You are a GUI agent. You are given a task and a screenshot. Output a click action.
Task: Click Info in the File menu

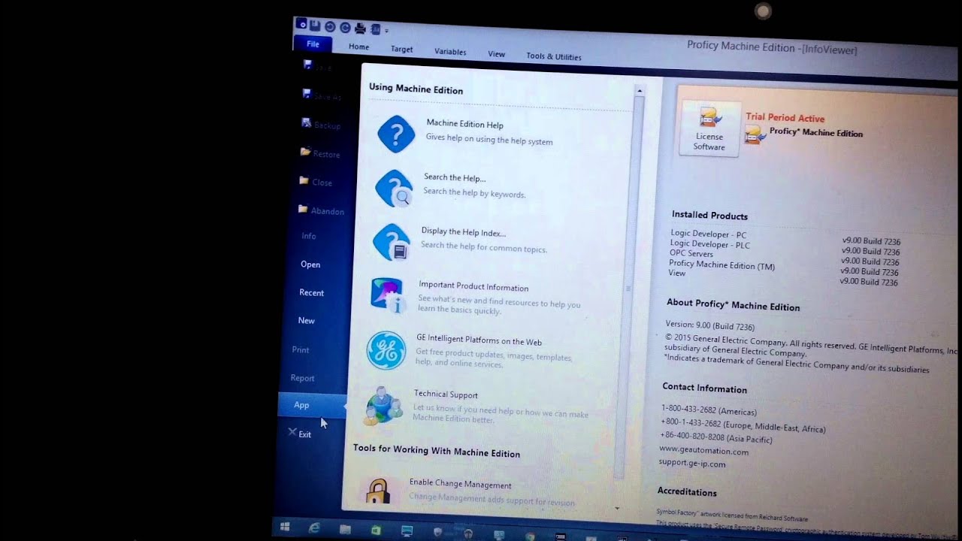coord(309,236)
